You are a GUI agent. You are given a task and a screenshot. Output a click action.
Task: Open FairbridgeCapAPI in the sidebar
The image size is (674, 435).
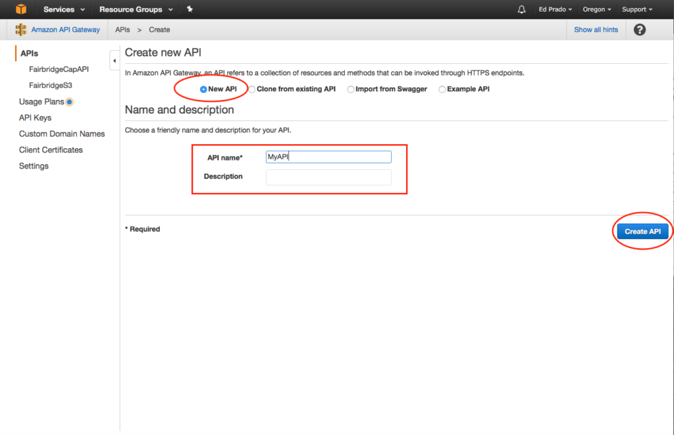[59, 69]
